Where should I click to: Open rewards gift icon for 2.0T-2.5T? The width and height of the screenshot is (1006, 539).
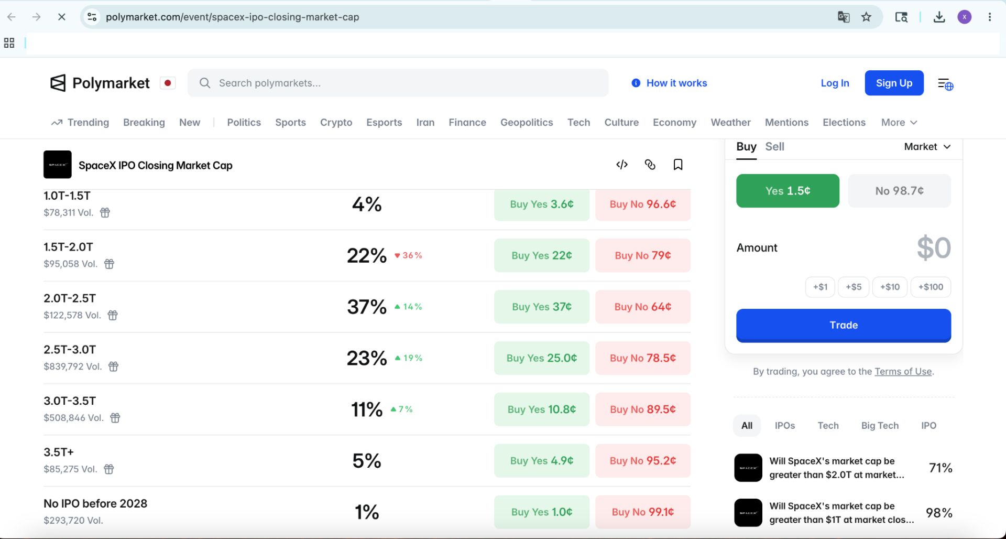113,315
